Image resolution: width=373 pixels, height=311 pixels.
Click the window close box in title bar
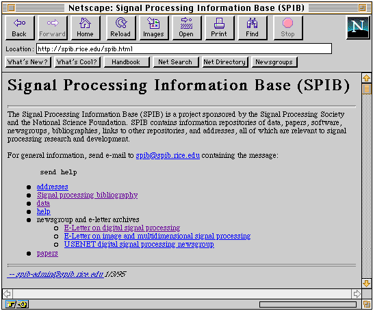tap(11, 8)
